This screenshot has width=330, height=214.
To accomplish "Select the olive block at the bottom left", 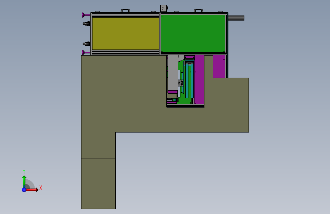I will click(98, 184).
